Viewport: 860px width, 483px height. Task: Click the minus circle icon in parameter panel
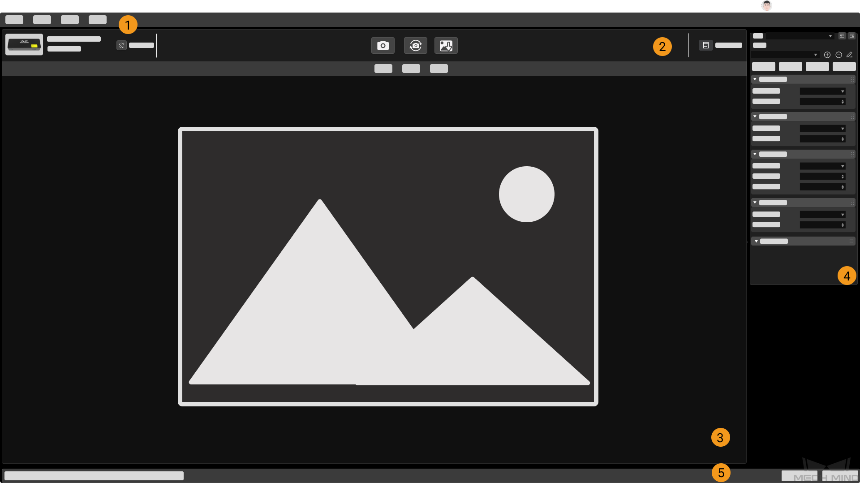[838, 55]
